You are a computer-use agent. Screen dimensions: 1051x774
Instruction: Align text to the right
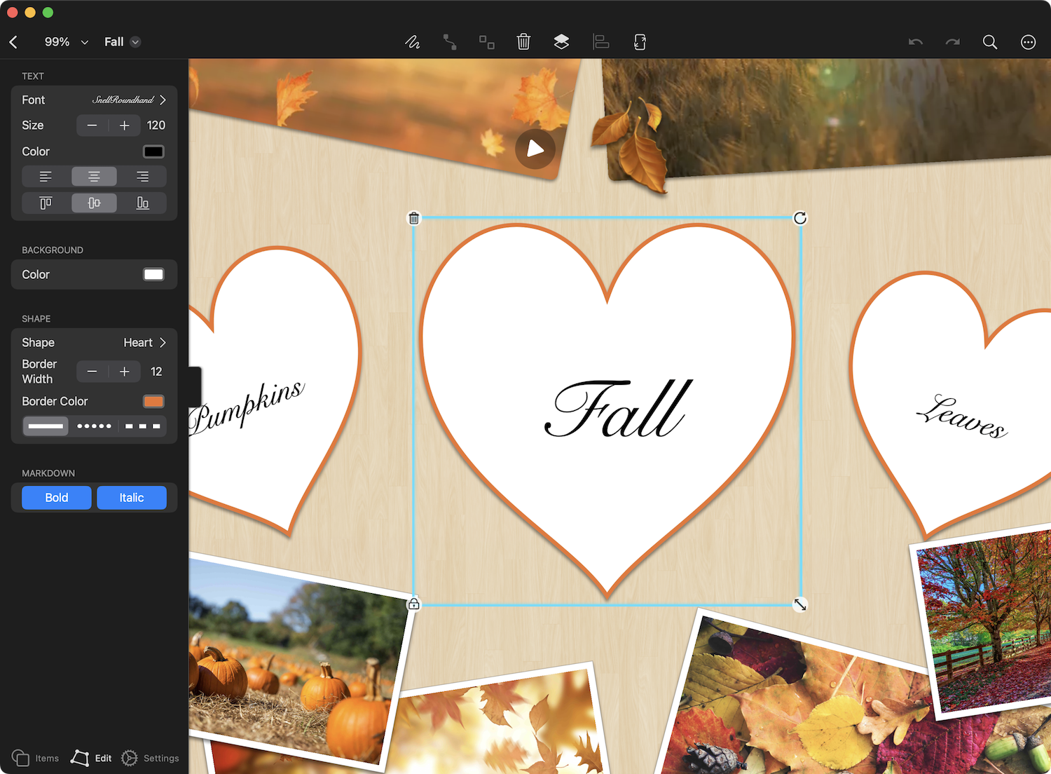[x=142, y=177]
